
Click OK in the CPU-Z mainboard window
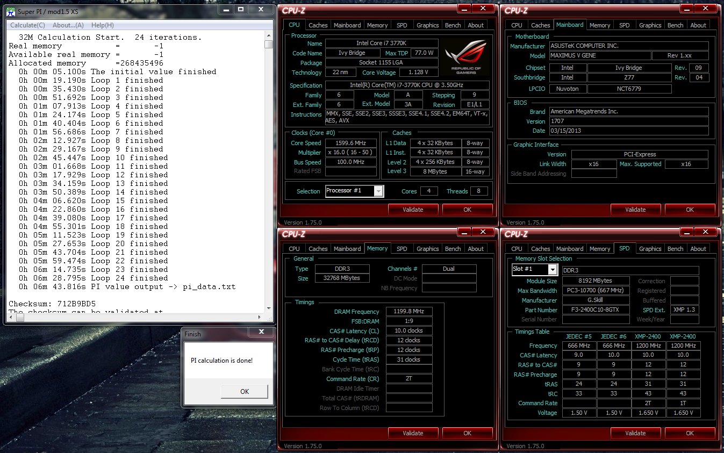[x=690, y=210]
